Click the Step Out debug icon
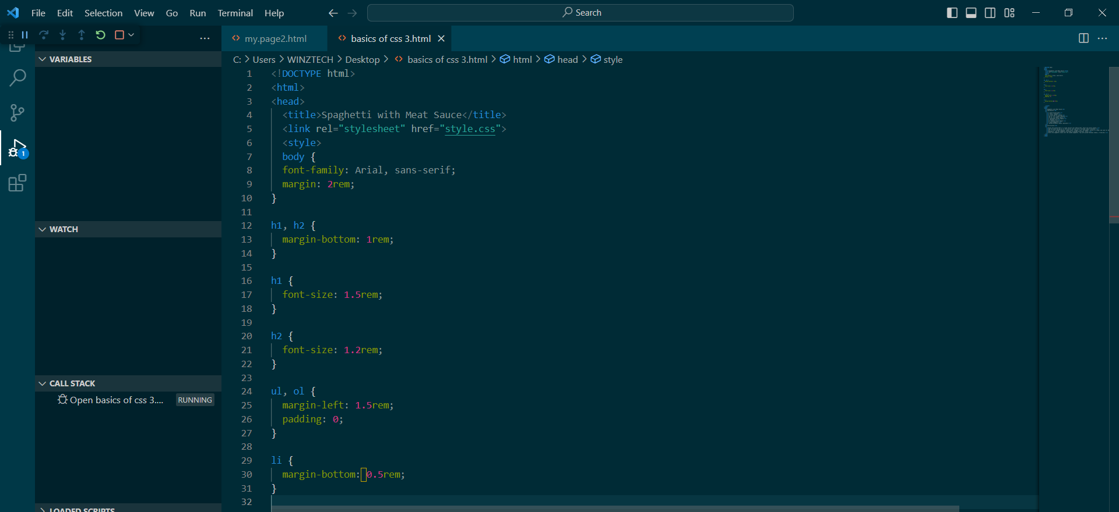This screenshot has height=512, width=1119. pyautogui.click(x=82, y=35)
